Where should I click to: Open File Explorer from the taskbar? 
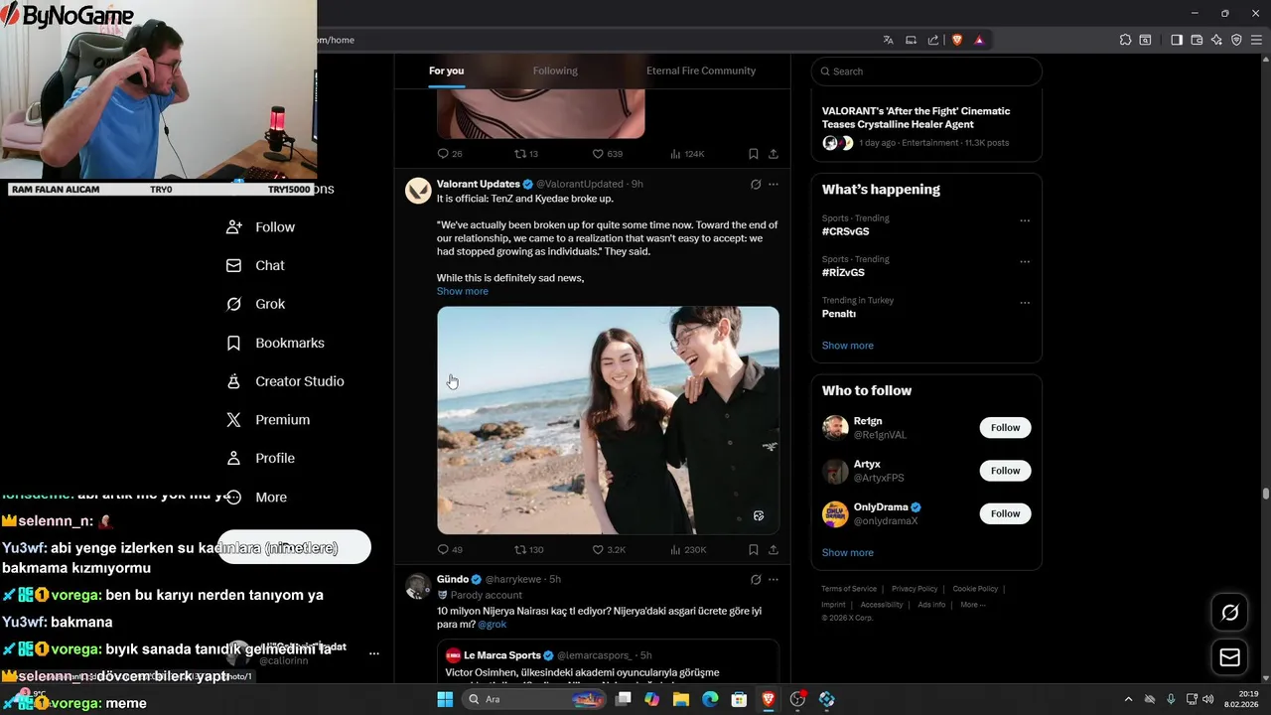[x=681, y=699]
